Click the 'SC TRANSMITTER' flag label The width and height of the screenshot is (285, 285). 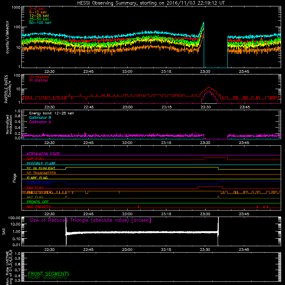[x=41, y=173]
